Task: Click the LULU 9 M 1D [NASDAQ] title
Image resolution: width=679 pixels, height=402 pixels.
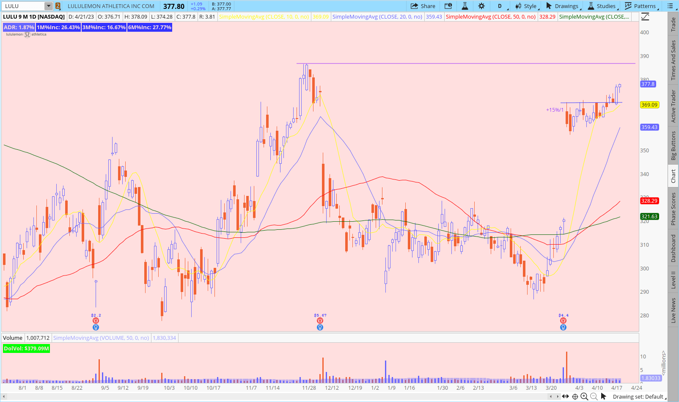Action: [34, 17]
